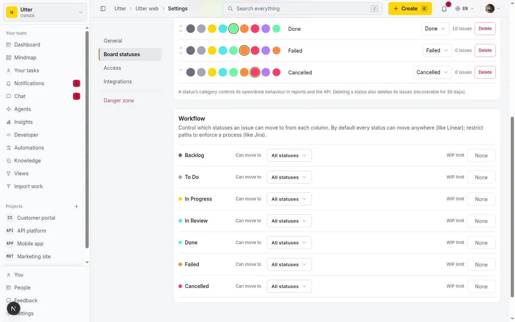Focus the Search everything field

click(x=303, y=9)
